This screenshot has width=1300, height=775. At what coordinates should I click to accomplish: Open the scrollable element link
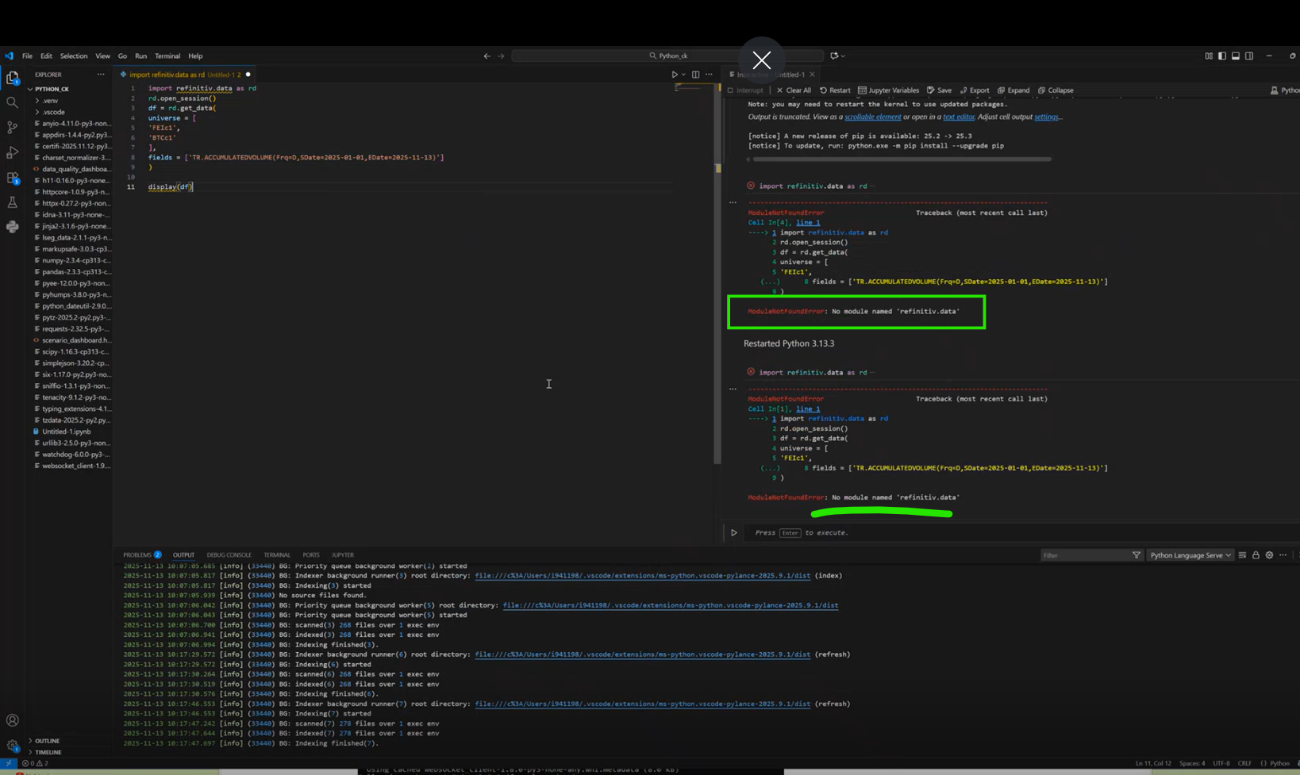[x=873, y=116]
